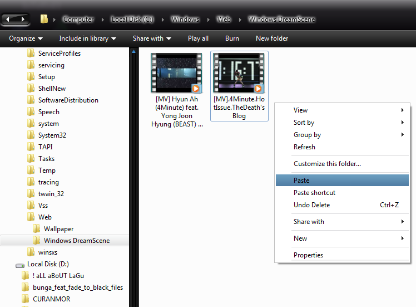Click the Forward navigation arrow button
The width and height of the screenshot is (416, 307).
click(23, 19)
